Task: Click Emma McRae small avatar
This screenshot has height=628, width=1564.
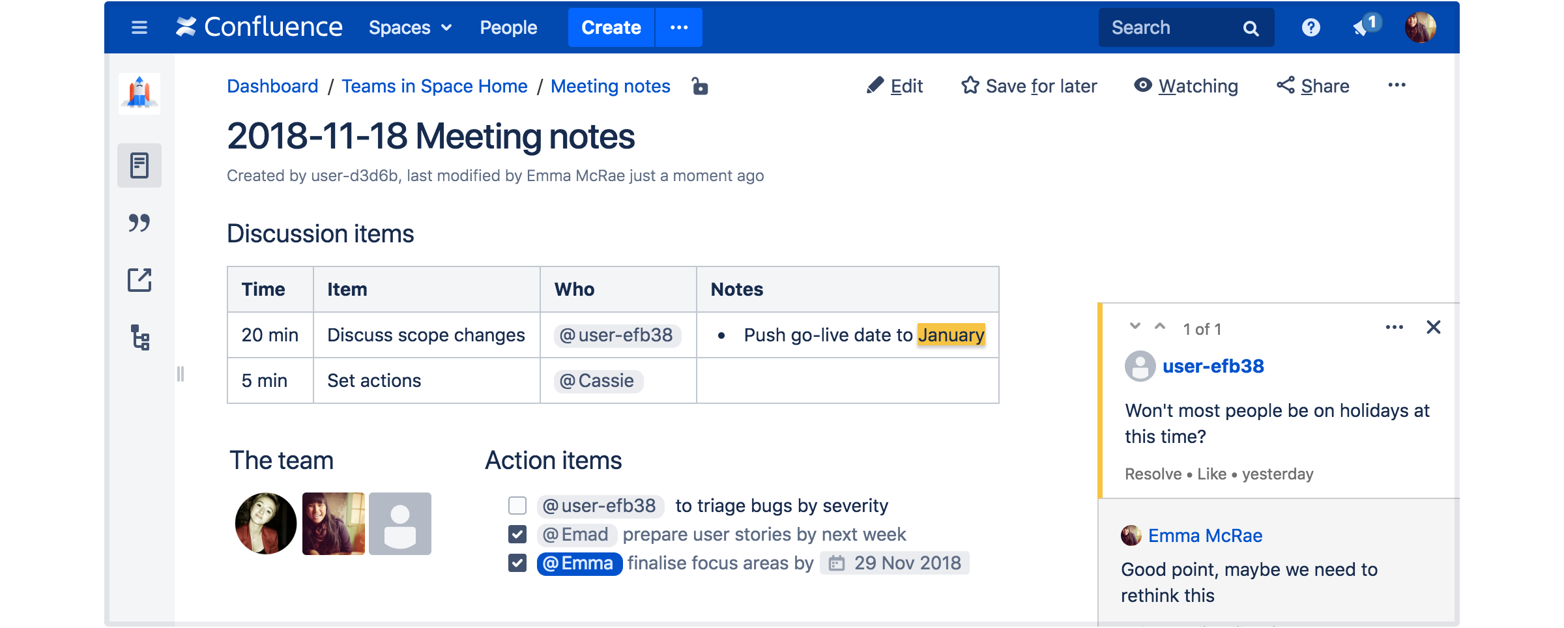Action: click(x=1131, y=535)
